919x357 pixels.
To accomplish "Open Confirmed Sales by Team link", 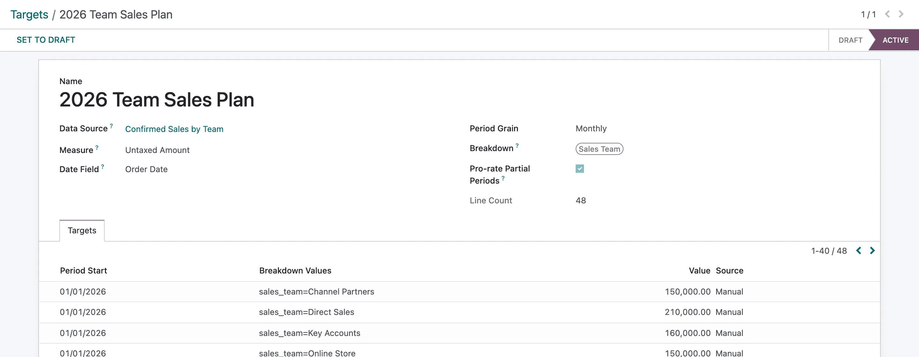I will pyautogui.click(x=174, y=129).
